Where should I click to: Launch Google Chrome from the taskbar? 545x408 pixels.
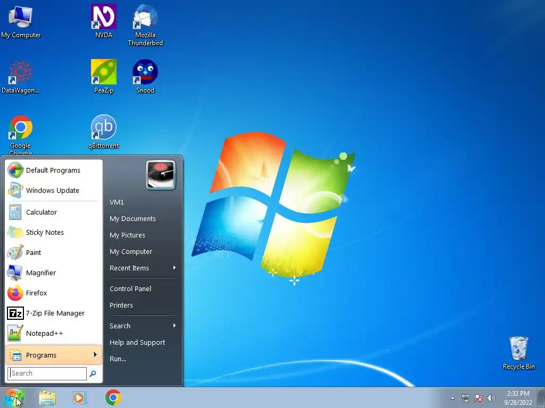coord(113,397)
